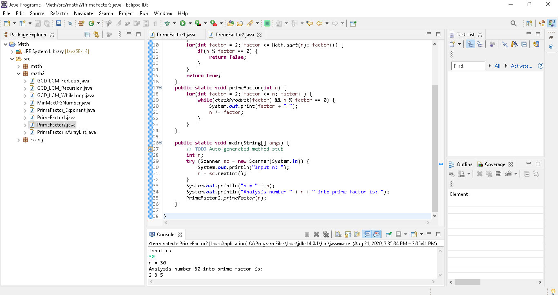Toggle Scroll Lock in the Console
Image resolution: width=558 pixels, height=295 pixels.
(x=348, y=234)
